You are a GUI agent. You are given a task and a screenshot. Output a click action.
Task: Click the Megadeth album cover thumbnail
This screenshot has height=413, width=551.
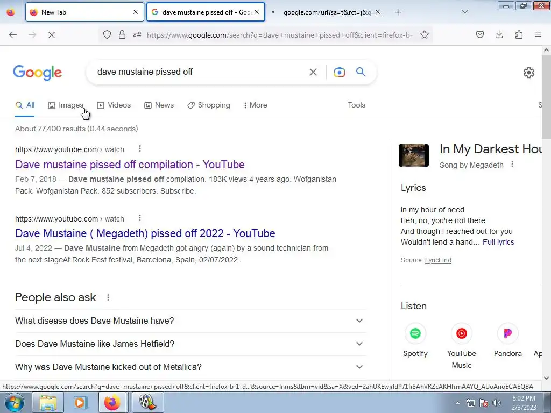pos(414,155)
